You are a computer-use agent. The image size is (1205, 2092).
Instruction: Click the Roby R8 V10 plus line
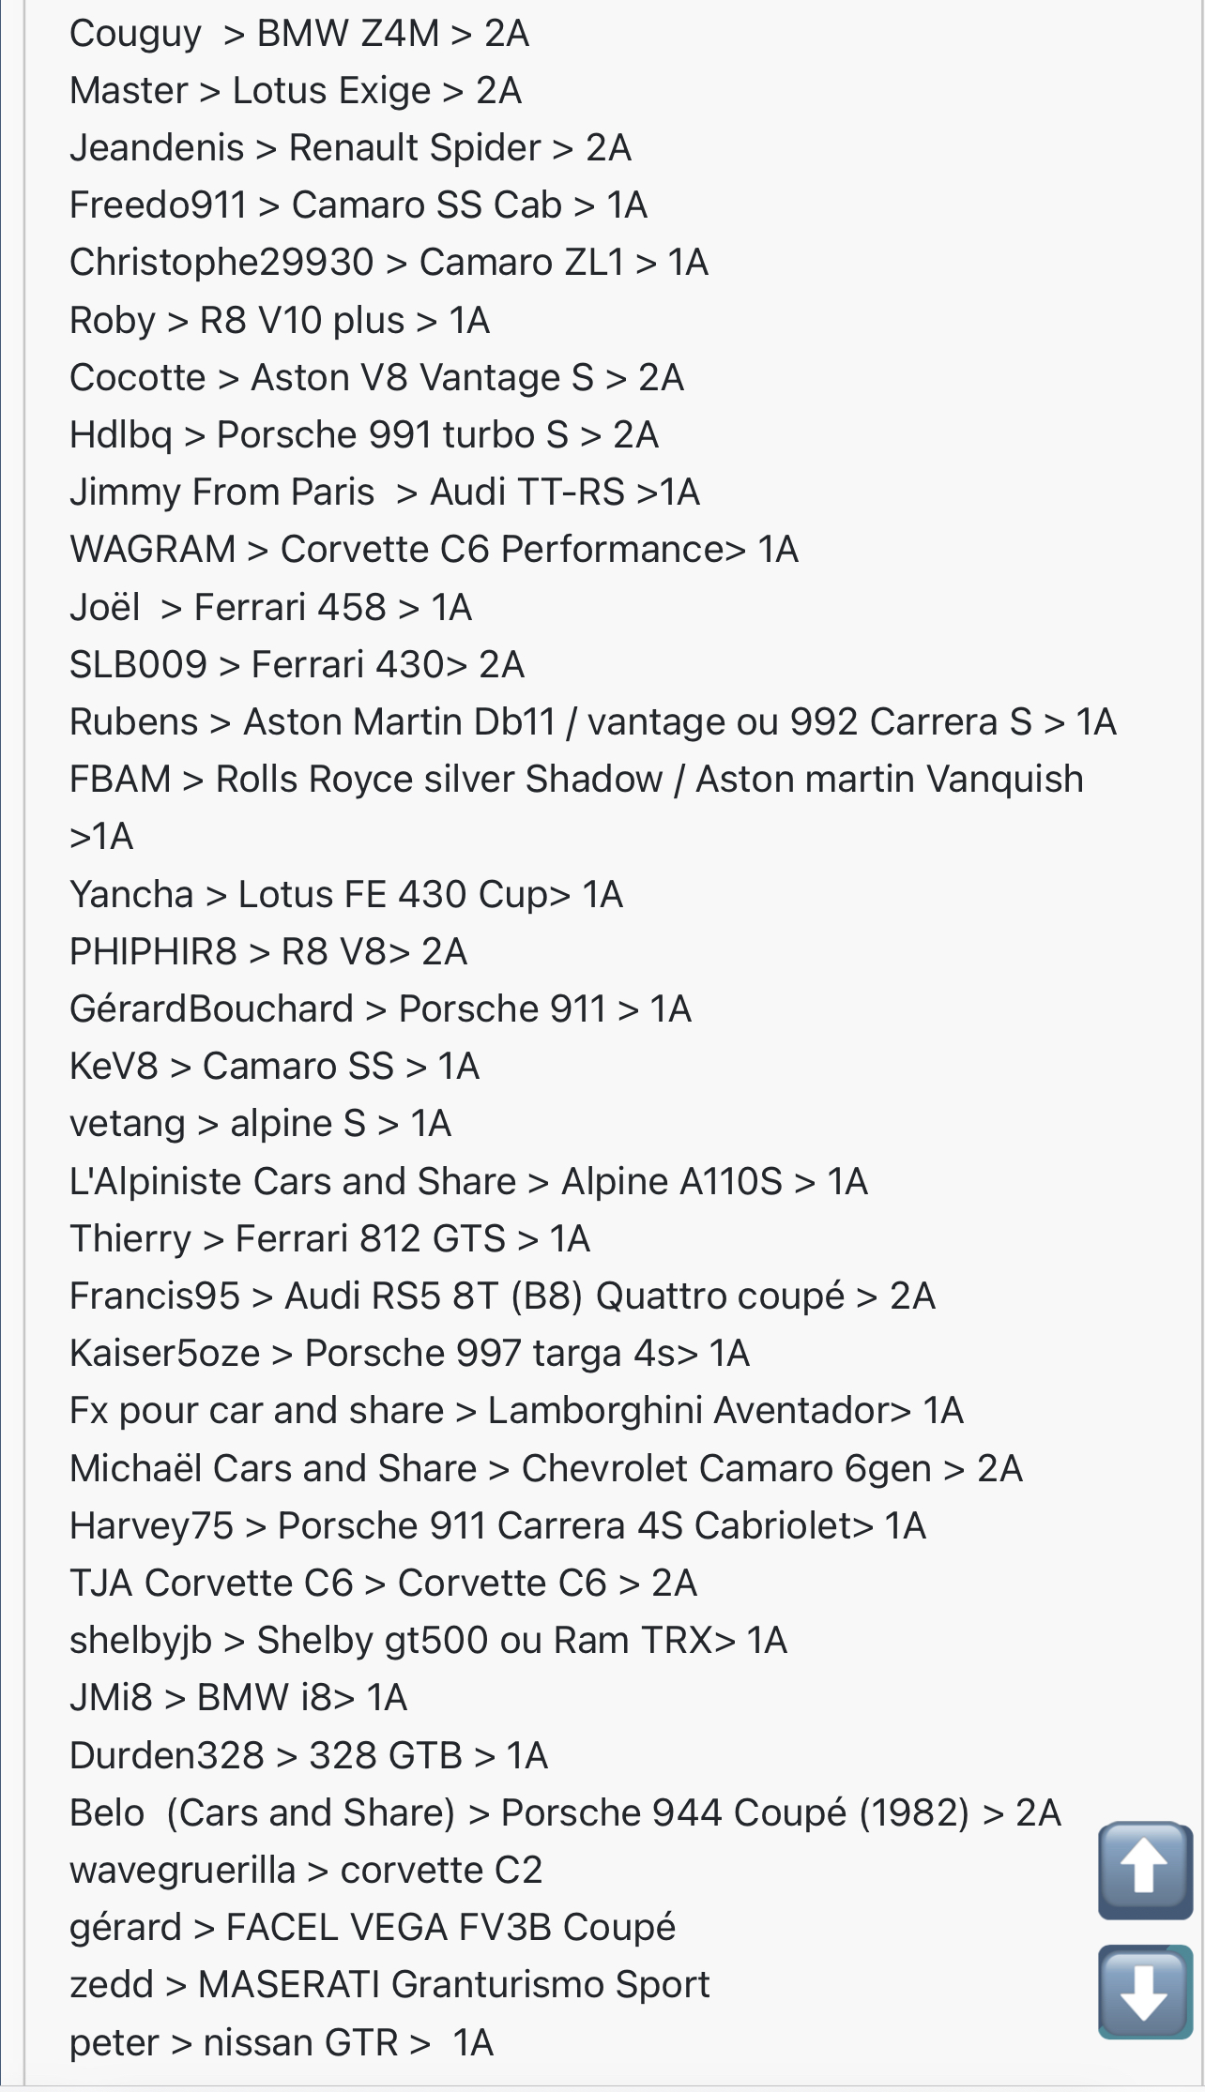(x=280, y=321)
